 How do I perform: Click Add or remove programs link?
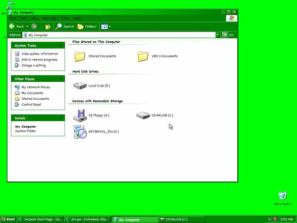pyautogui.click(x=39, y=60)
